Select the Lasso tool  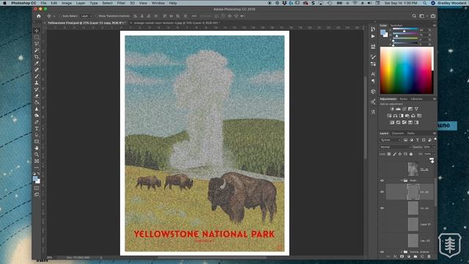click(x=37, y=44)
